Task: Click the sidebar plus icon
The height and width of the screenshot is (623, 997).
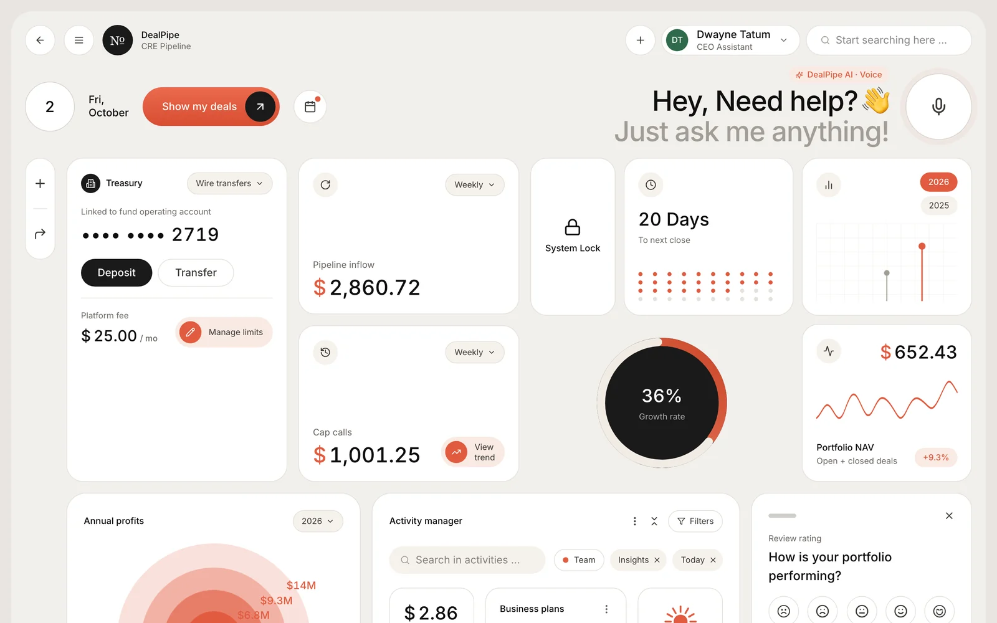Action: (x=40, y=184)
